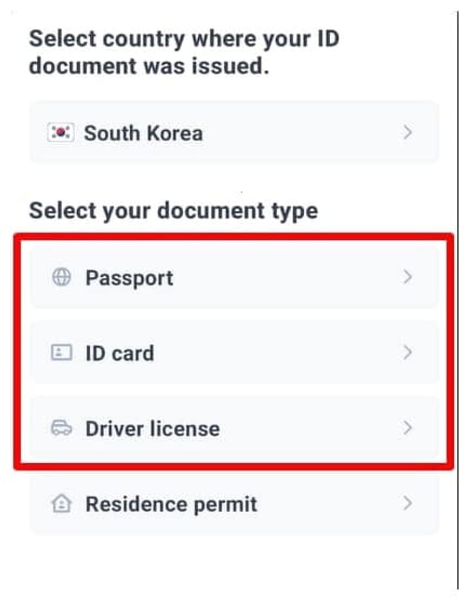Click the ID card icon

tap(61, 353)
